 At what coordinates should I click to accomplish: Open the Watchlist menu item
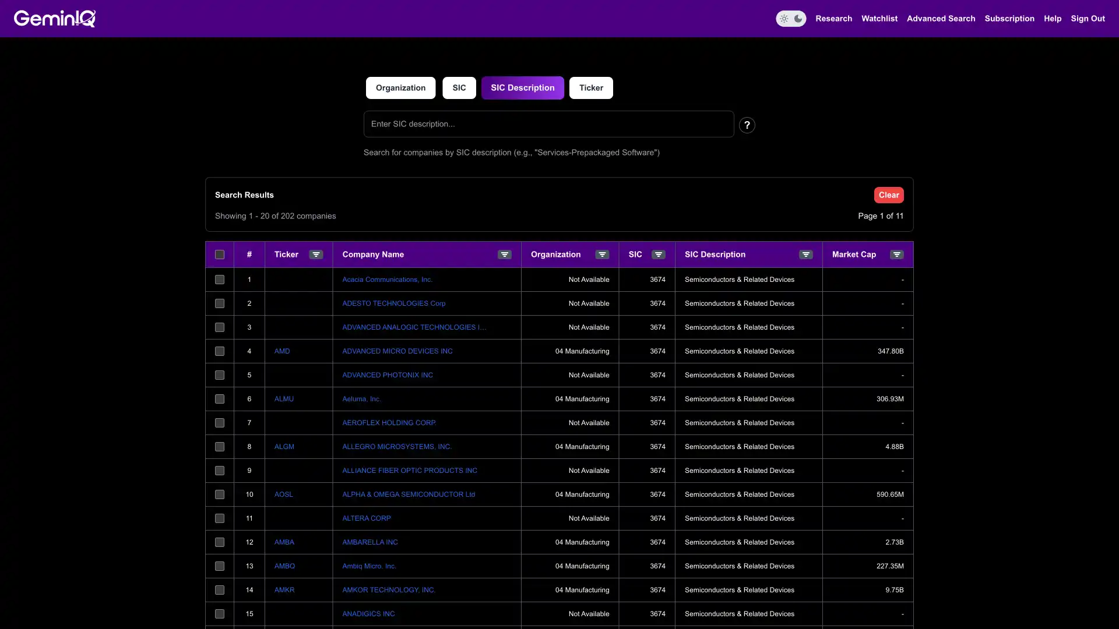pos(879,18)
